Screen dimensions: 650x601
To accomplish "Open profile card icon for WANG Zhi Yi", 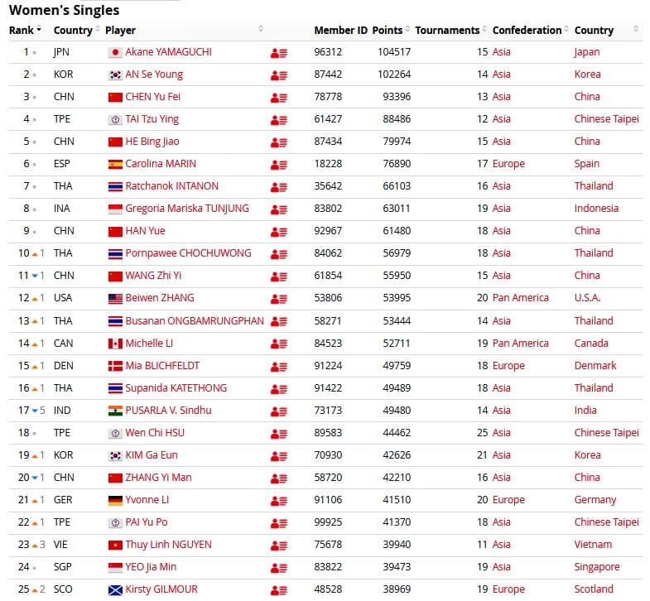I will 278,276.
